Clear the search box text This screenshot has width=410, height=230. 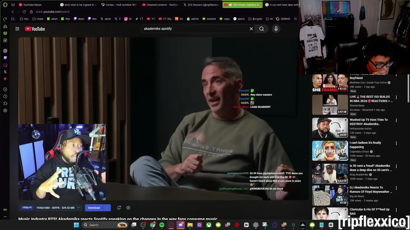pyautogui.click(x=251, y=29)
